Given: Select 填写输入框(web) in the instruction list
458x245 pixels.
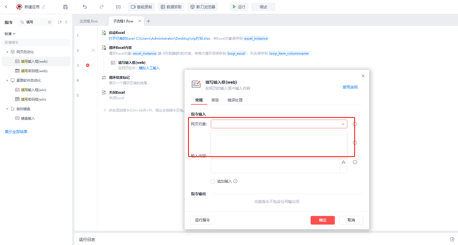Looking at the screenshot, I should coord(36,62).
